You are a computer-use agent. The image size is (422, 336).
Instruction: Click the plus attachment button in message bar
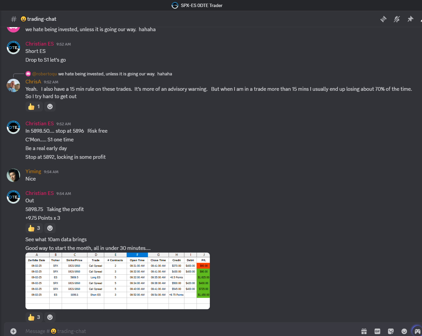pyautogui.click(x=13, y=331)
